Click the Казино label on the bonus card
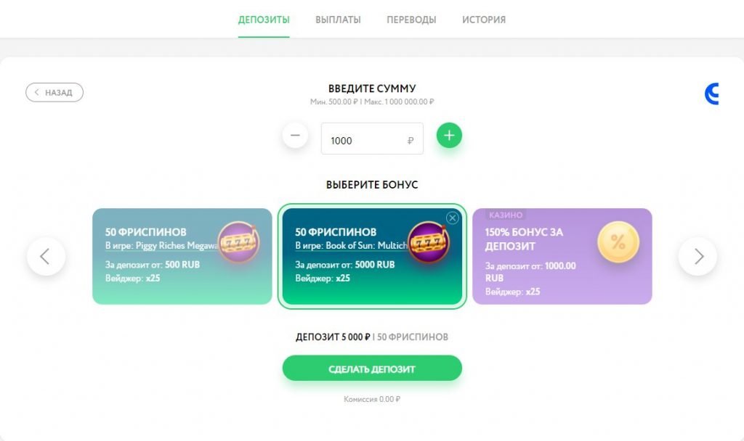Screen dimensions: 744x441 point(506,215)
